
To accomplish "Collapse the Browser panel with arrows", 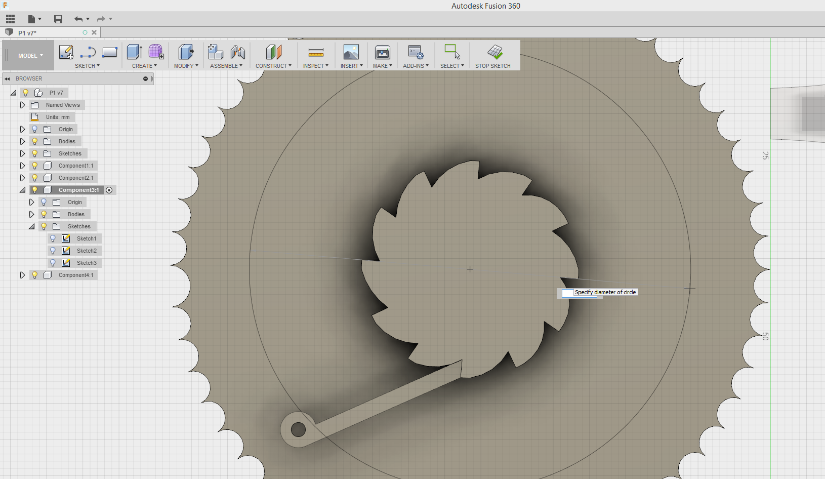I will point(8,78).
